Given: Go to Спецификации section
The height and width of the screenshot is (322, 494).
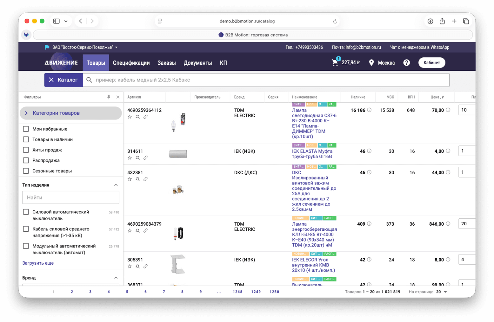Looking at the screenshot, I should tap(131, 63).
